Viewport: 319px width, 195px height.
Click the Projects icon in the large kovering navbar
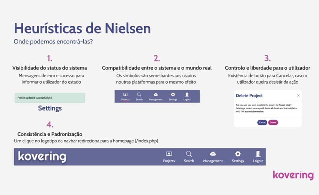[169, 154]
